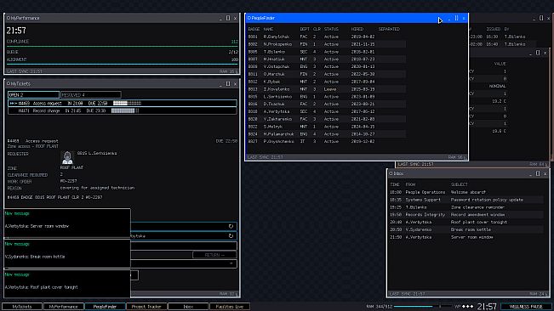The image size is (554, 311).
Task: Select the T.Bilenko row in PeopleFinder
Action: tap(326, 52)
